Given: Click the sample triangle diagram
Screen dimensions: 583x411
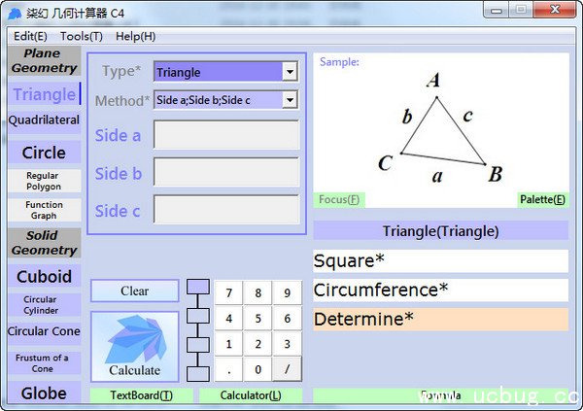Looking at the screenshot, I should pos(441,130).
